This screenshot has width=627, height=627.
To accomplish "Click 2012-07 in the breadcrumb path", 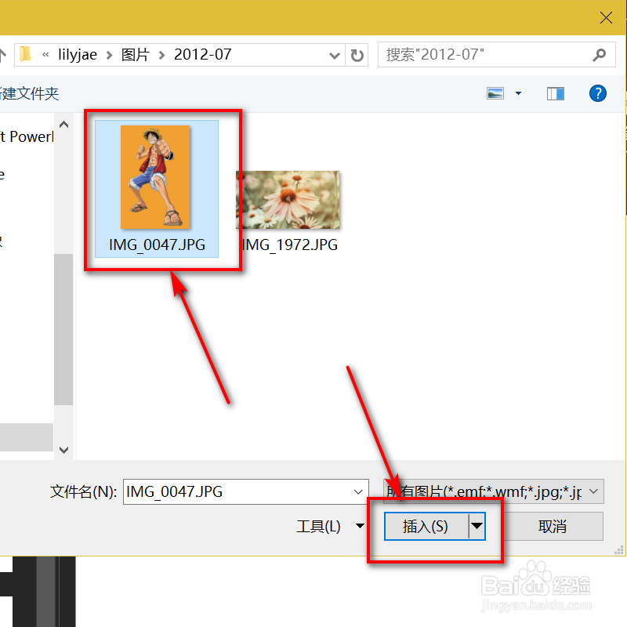I will pos(203,55).
